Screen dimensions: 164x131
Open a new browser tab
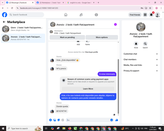[x=98, y=3]
